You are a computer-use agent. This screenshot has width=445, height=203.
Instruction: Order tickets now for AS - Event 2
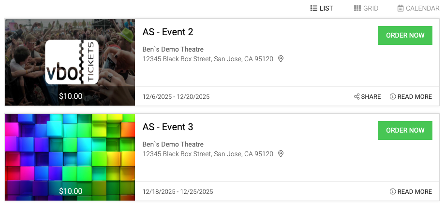point(405,35)
